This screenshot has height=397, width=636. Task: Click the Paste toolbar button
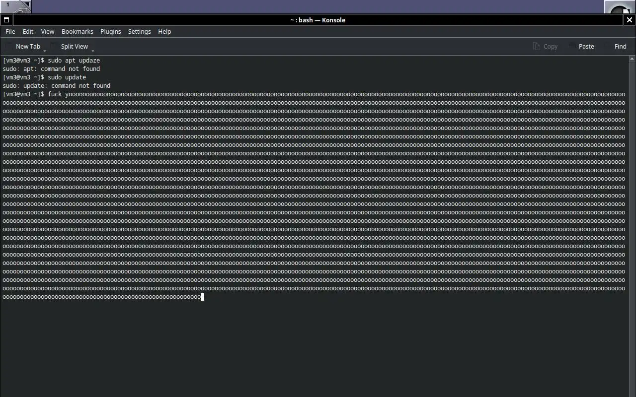581,46
